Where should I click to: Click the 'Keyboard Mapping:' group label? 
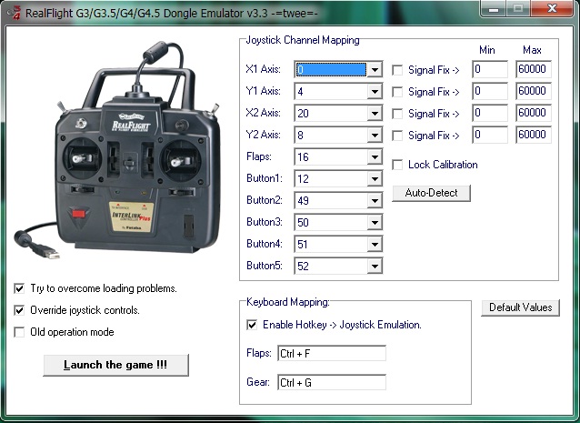pyautogui.click(x=288, y=302)
